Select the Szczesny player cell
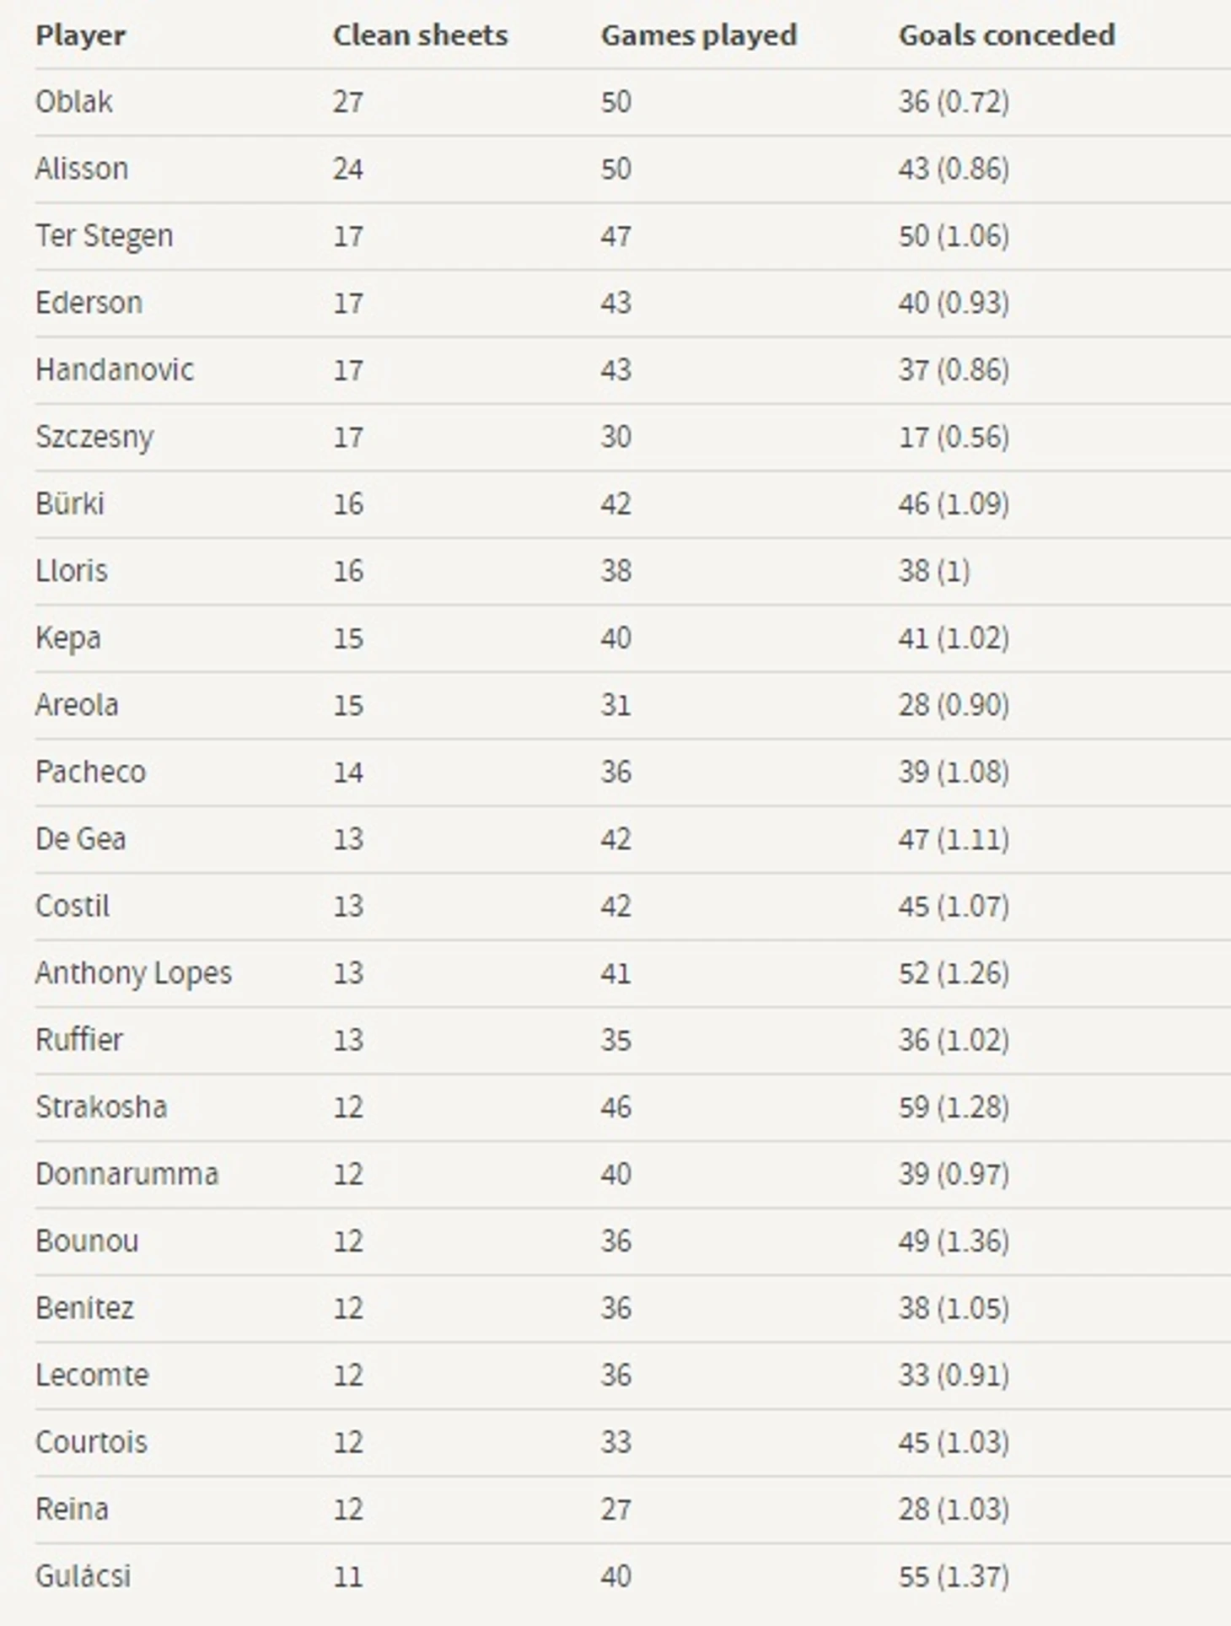This screenshot has width=1231, height=1626. 94,437
